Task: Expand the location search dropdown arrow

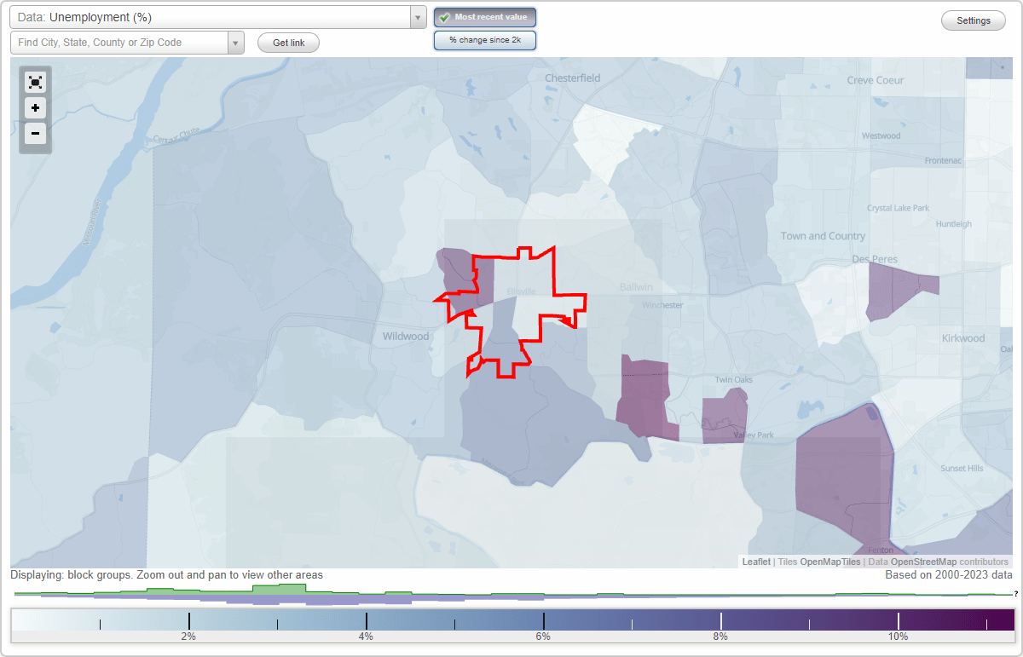Action: click(x=235, y=43)
